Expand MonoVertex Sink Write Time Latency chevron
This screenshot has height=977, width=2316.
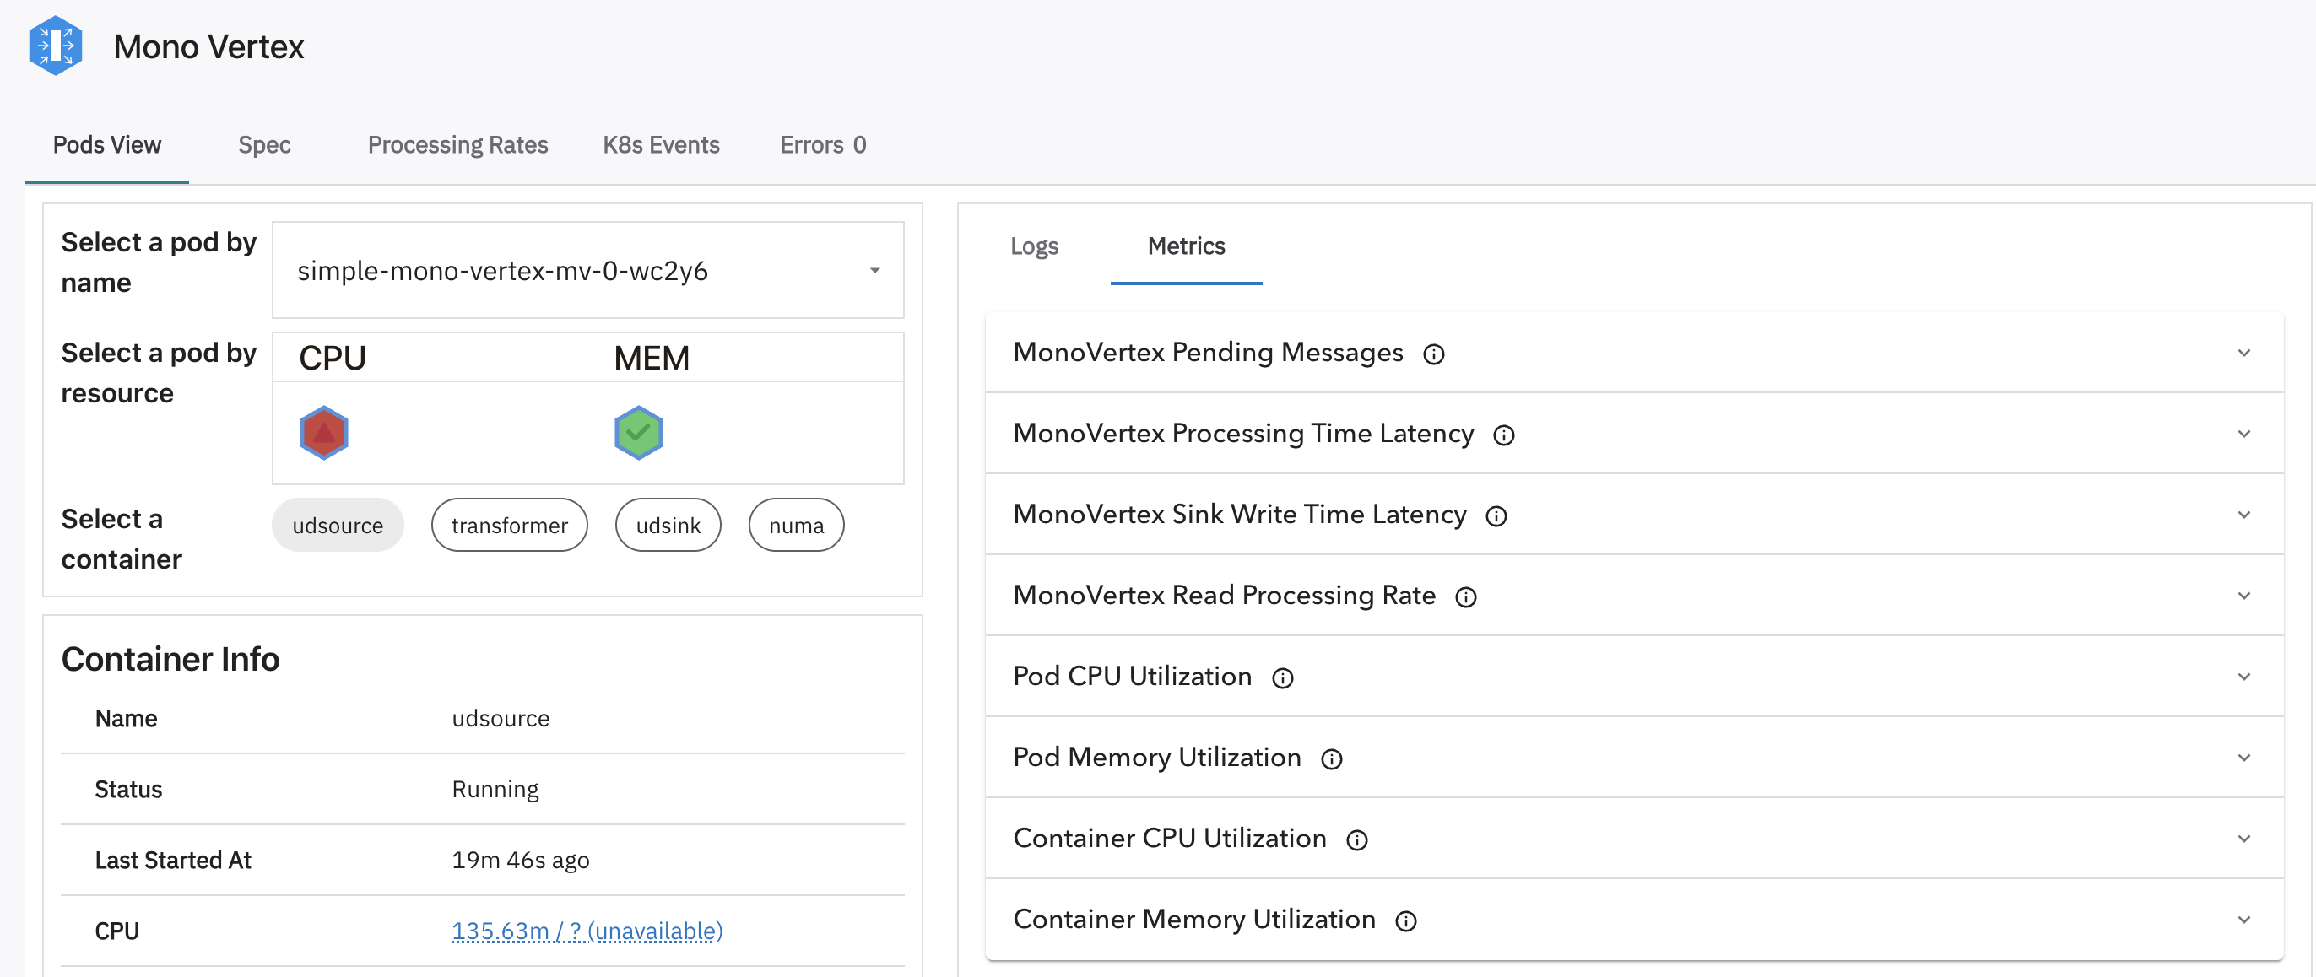coord(2244,514)
